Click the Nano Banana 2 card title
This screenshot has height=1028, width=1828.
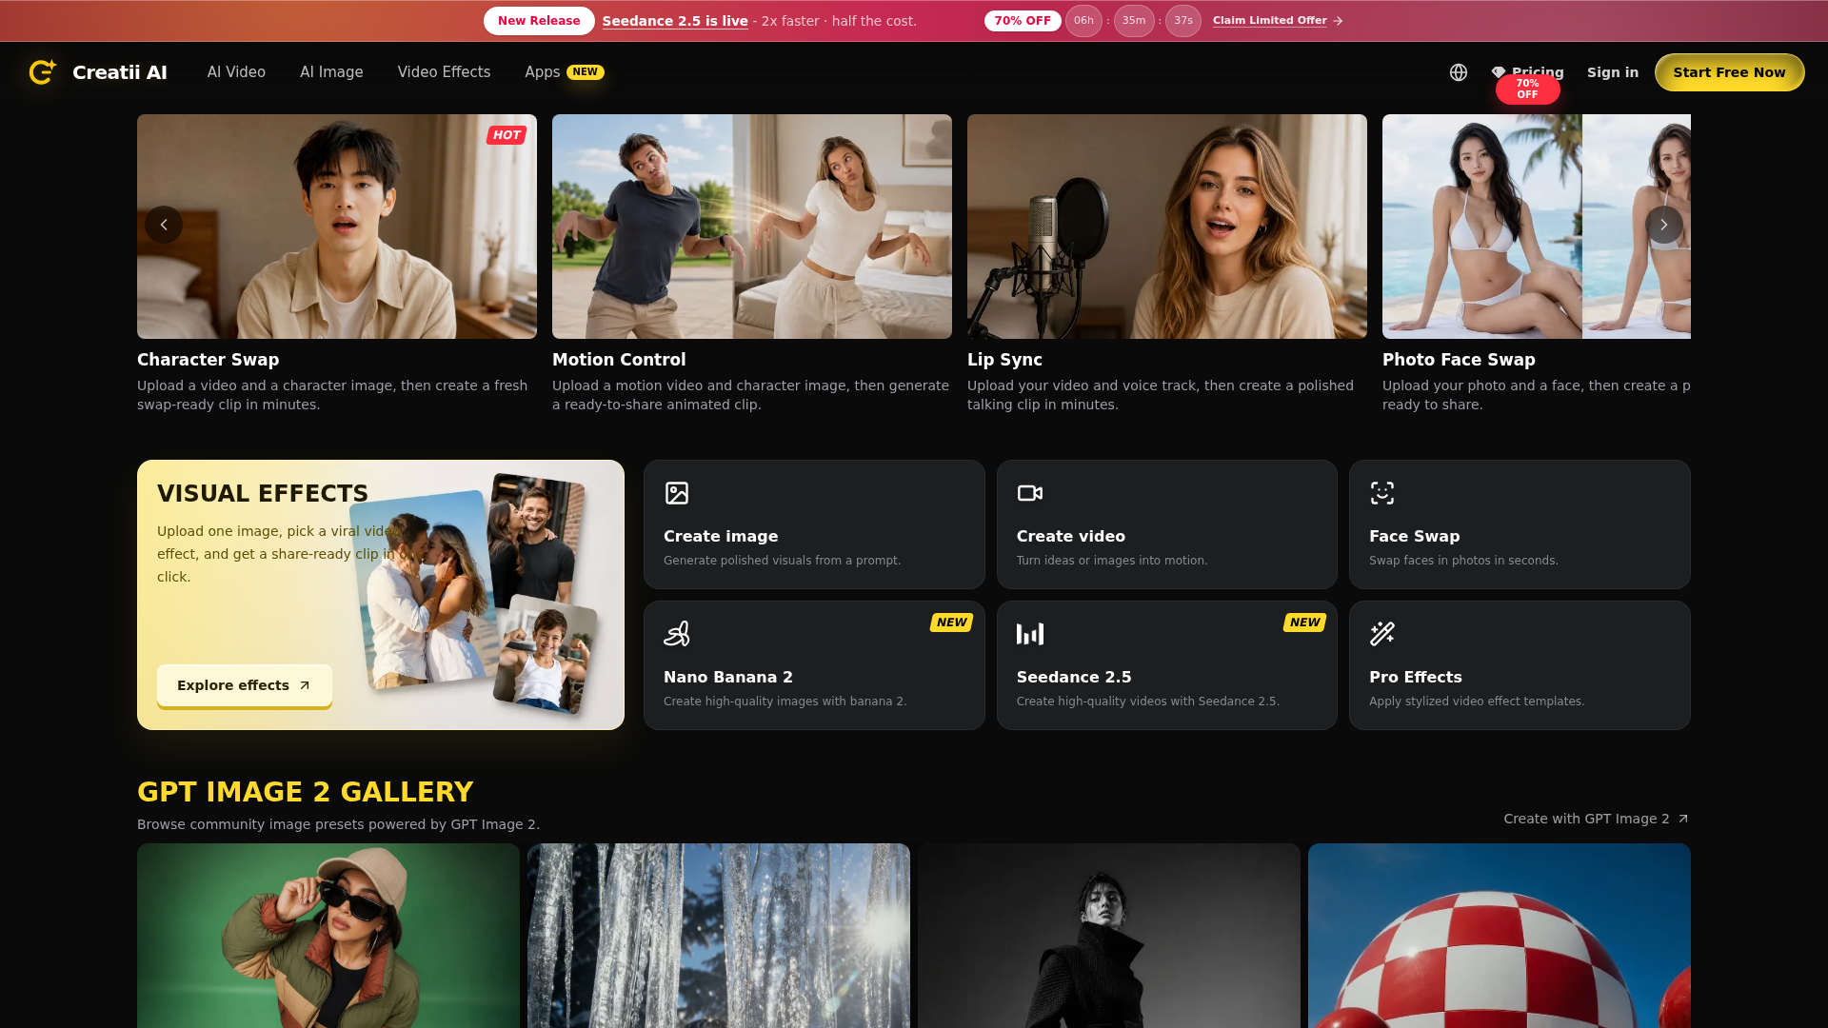pos(728,678)
